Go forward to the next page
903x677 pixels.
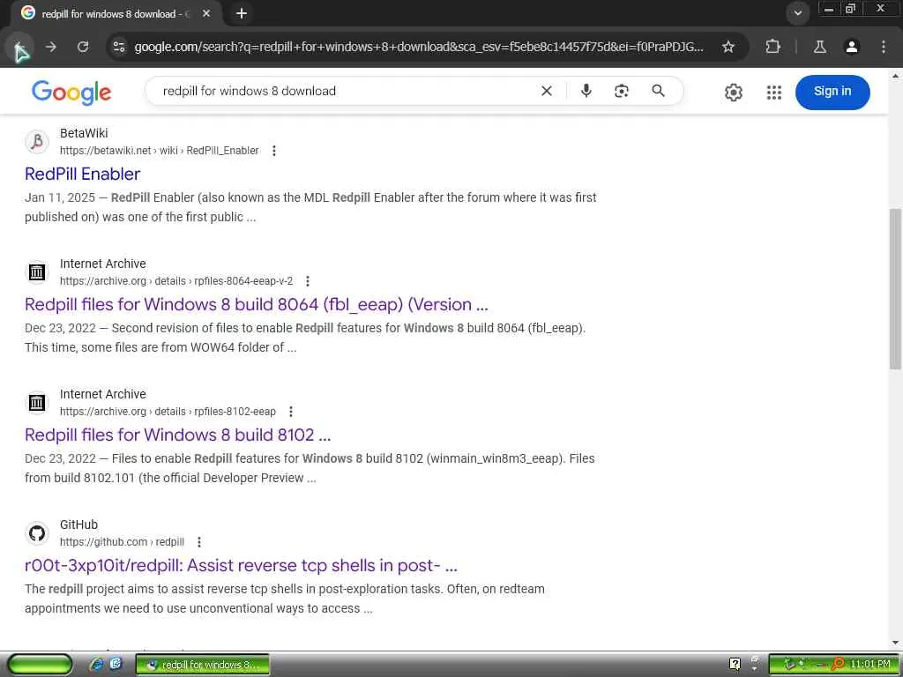(51, 48)
